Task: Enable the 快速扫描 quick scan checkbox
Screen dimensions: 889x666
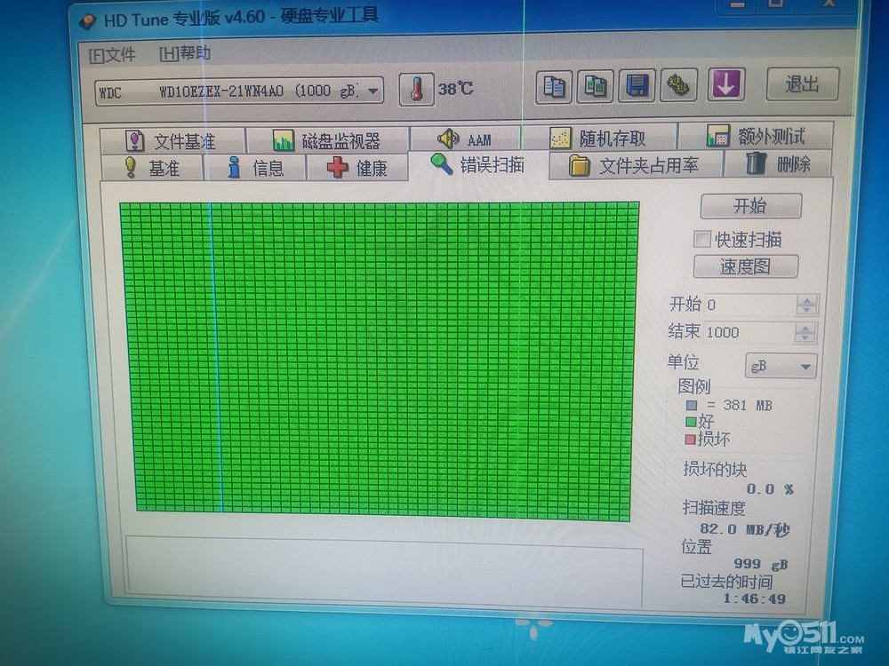Action: (702, 239)
